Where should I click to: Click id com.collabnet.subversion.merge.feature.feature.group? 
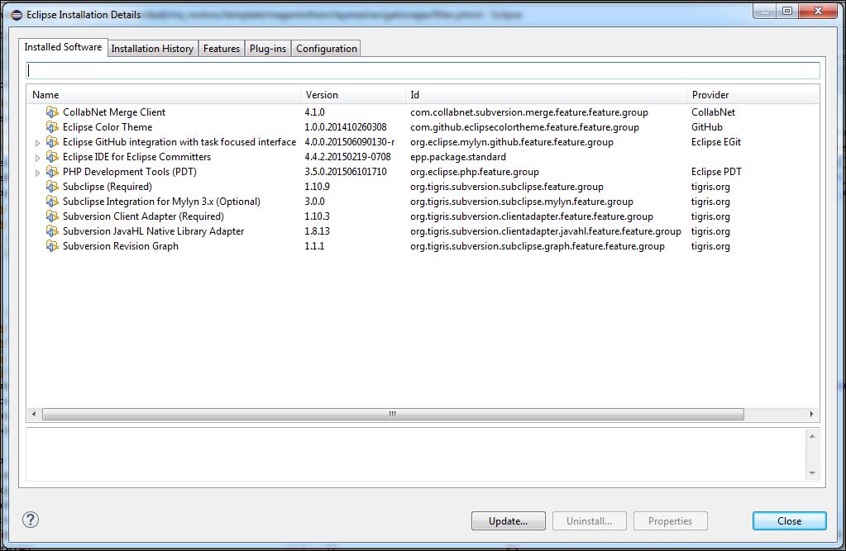click(529, 112)
